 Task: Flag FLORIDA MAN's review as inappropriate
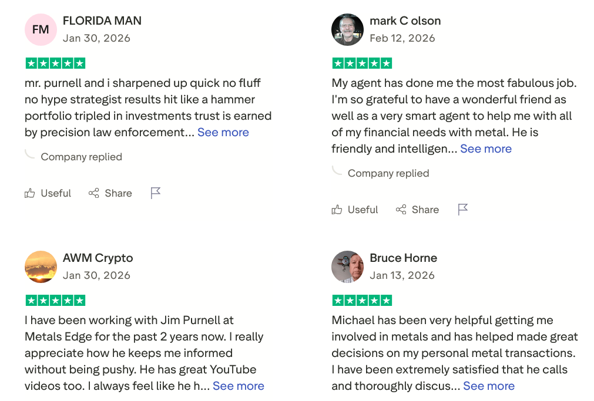(155, 193)
